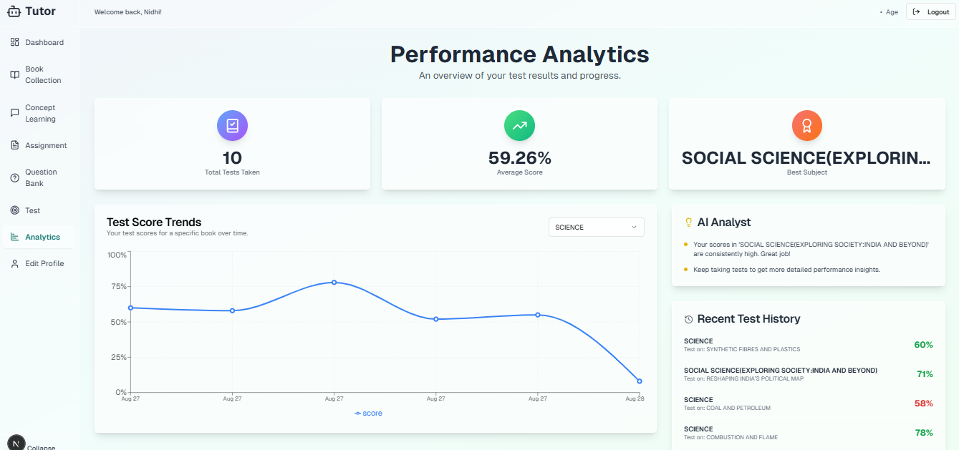
Task: Open Book Collection using its book icon
Action: 14,74
